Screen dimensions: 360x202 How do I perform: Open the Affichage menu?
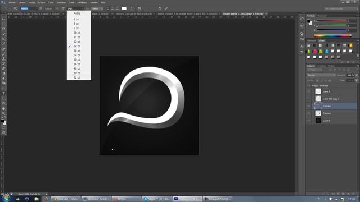coord(82,2)
